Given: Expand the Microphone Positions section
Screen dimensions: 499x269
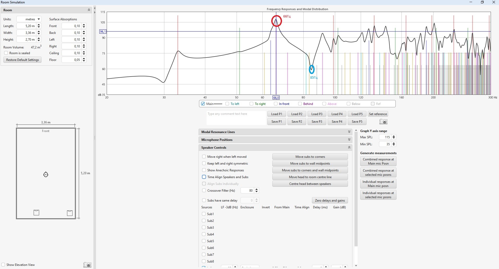Looking at the screenshot, I should coord(349,140).
